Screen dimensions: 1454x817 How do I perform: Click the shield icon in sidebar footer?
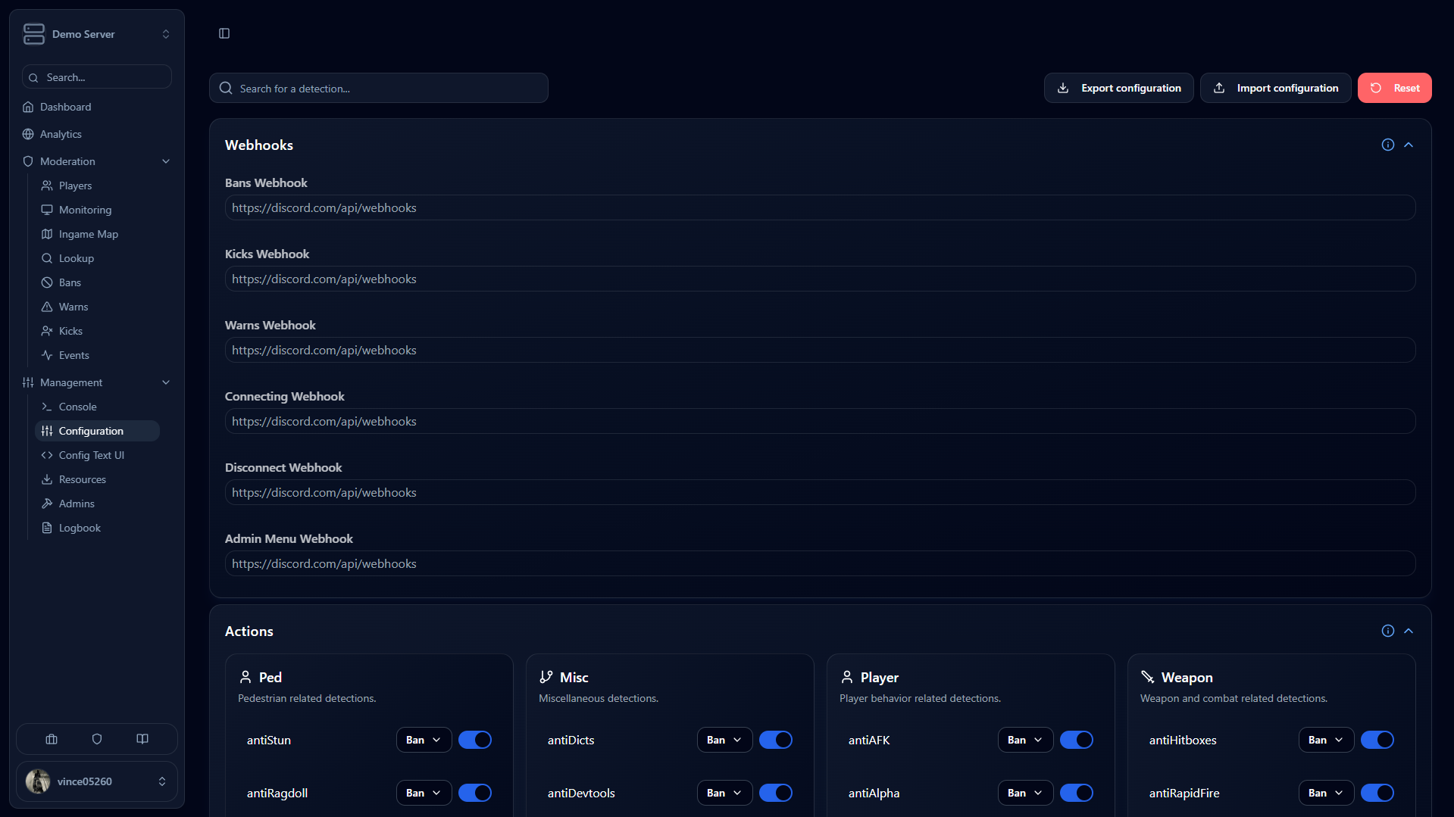(x=97, y=739)
